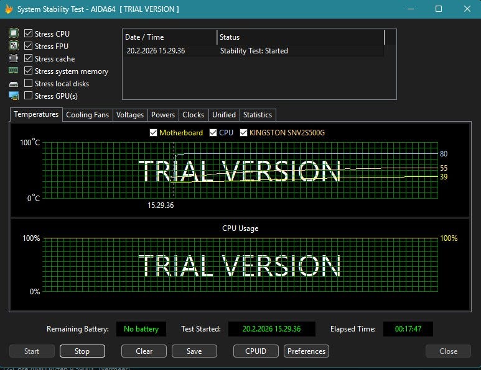Viewport: 481px width, 370px height.
Task: Click the Save button
Action: click(x=194, y=351)
